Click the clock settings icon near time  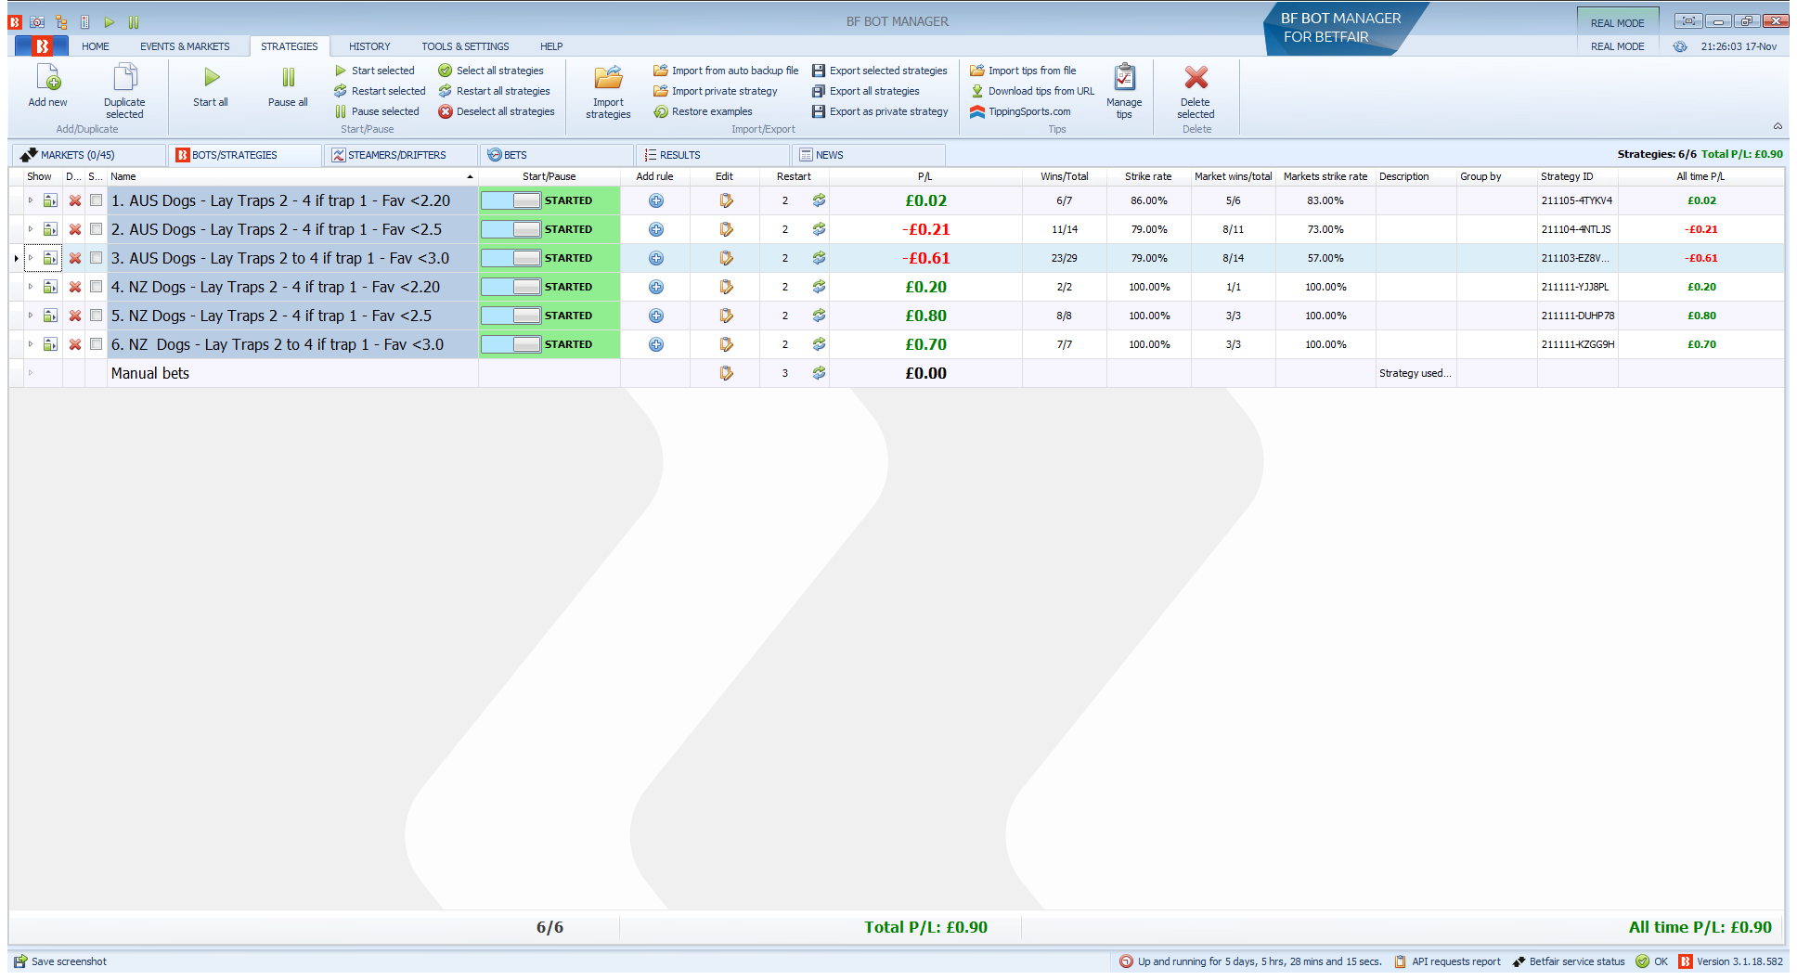click(1680, 46)
